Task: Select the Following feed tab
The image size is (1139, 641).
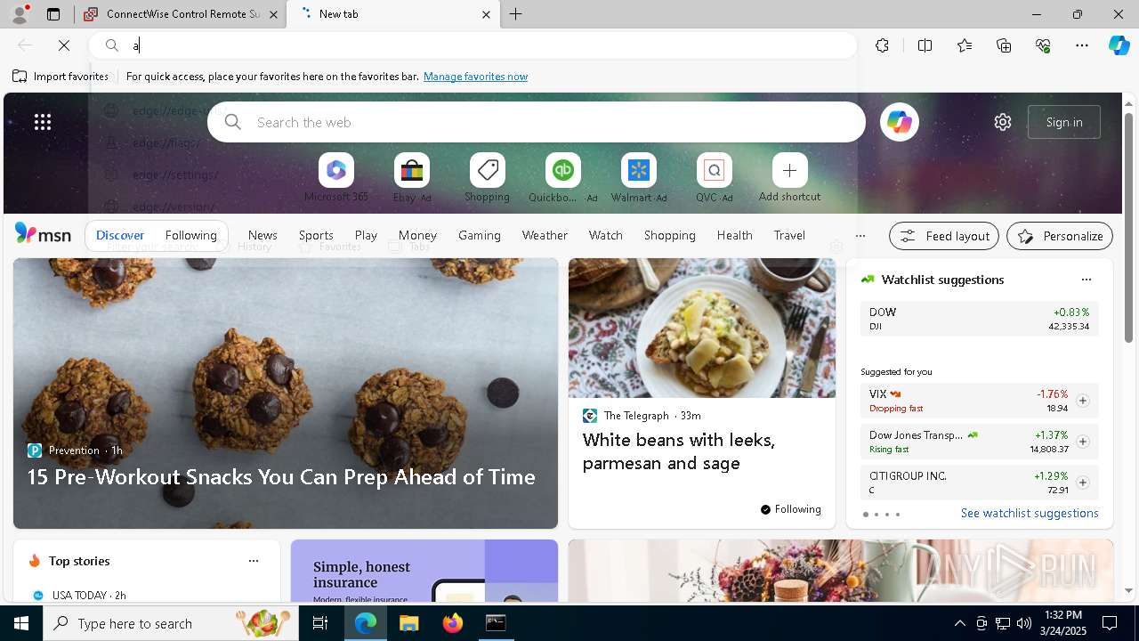Action: click(x=190, y=235)
